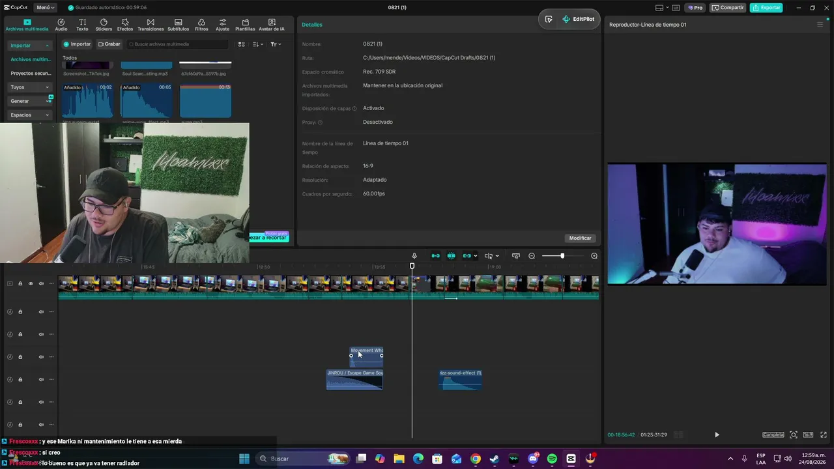Screen dimensions: 834x469
Task: Expand the Generar sidebar section
Action: pyautogui.click(x=30, y=101)
